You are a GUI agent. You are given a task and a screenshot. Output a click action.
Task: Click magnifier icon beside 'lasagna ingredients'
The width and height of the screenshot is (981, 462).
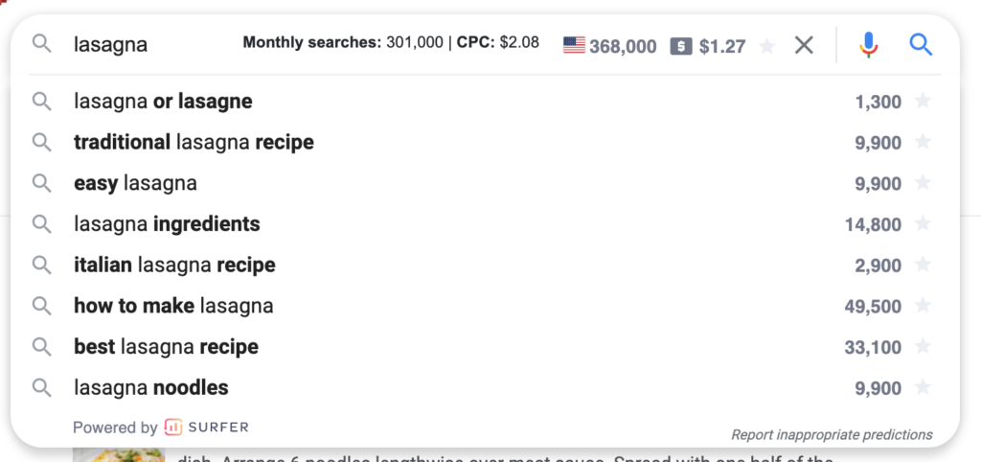41,223
